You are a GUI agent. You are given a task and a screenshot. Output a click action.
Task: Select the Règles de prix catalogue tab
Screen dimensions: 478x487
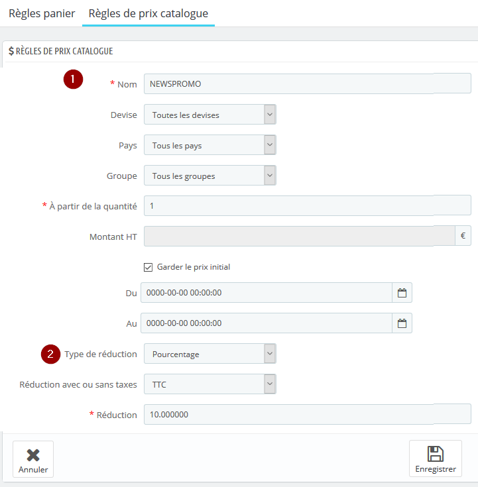click(x=149, y=13)
